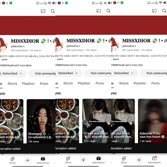Open Subscriptions bottom nav in middle screenshot
The height and width of the screenshot is (167, 167).
(x=99, y=160)
